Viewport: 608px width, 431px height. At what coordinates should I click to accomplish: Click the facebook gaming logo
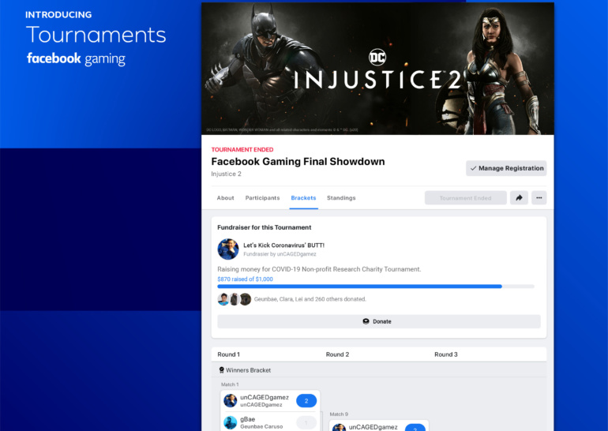(x=76, y=58)
